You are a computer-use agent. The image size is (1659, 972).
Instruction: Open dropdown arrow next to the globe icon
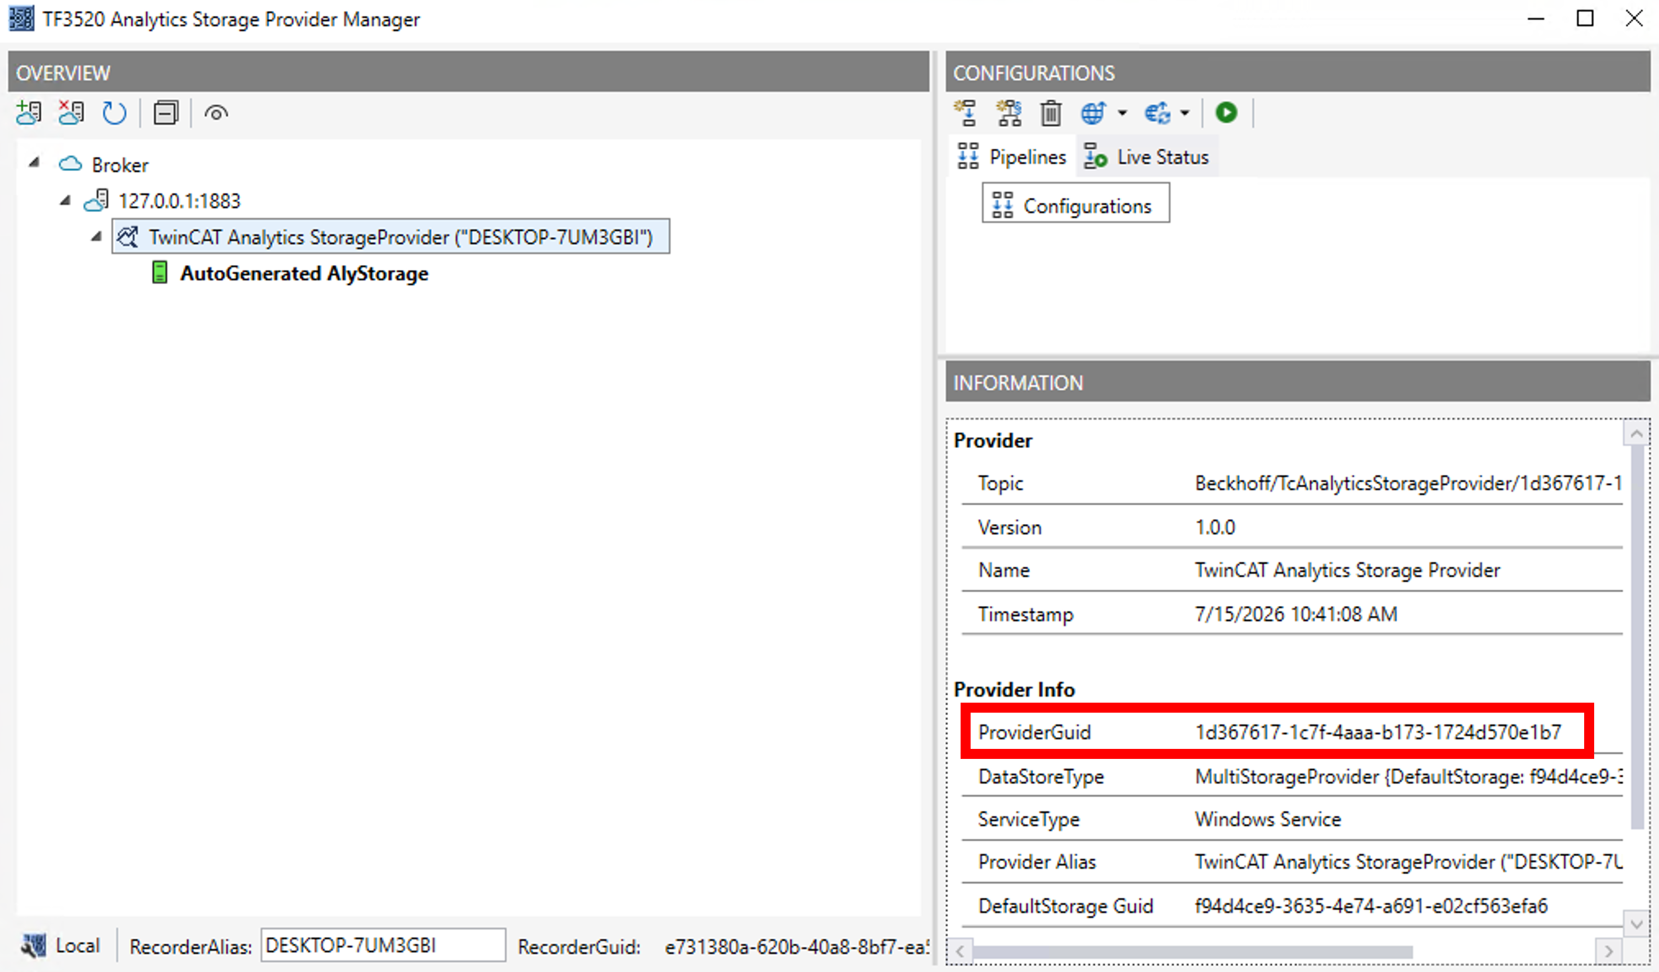[1123, 113]
